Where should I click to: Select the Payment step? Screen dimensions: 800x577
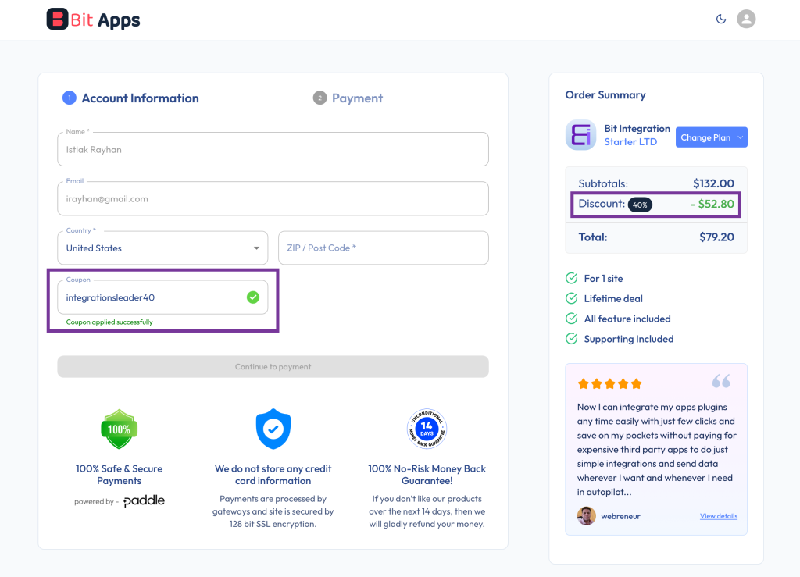(x=348, y=98)
